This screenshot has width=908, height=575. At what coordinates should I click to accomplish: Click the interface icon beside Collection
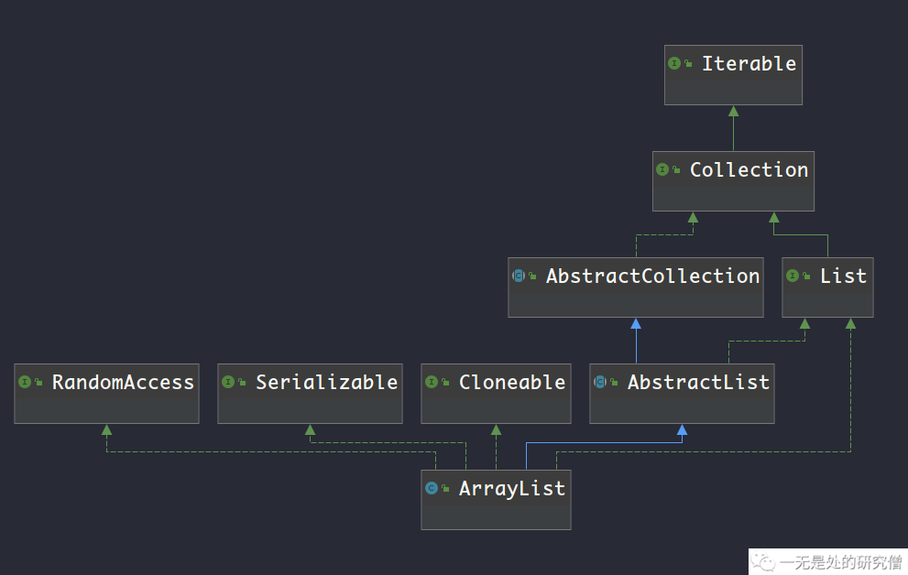click(662, 169)
